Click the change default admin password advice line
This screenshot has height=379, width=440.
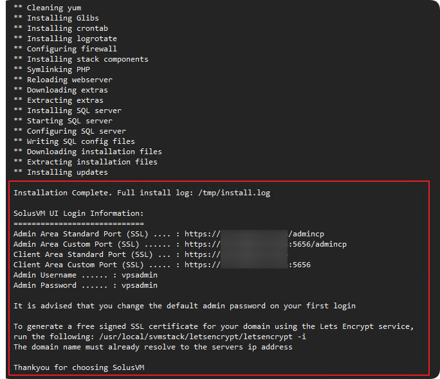[185, 306]
